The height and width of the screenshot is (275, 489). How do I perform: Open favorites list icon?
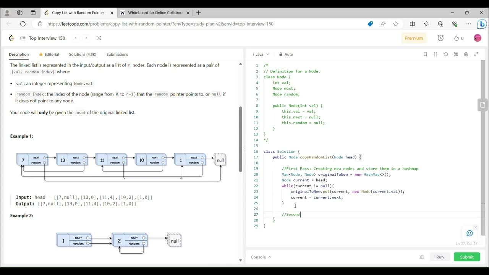point(426,24)
